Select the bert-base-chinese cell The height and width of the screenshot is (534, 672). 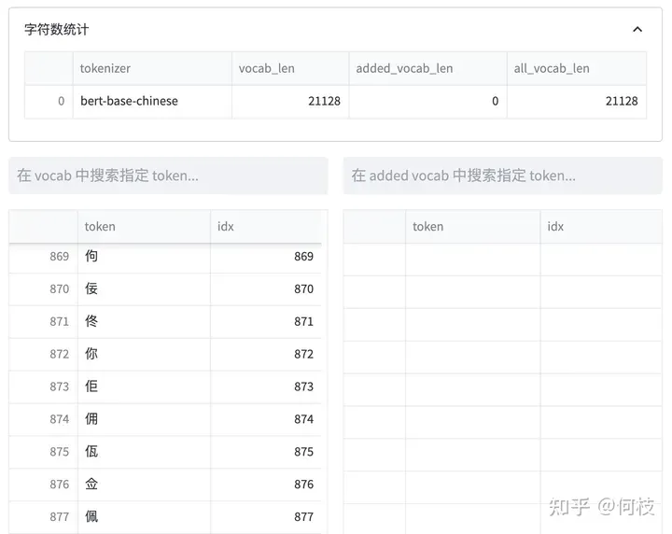click(x=152, y=101)
